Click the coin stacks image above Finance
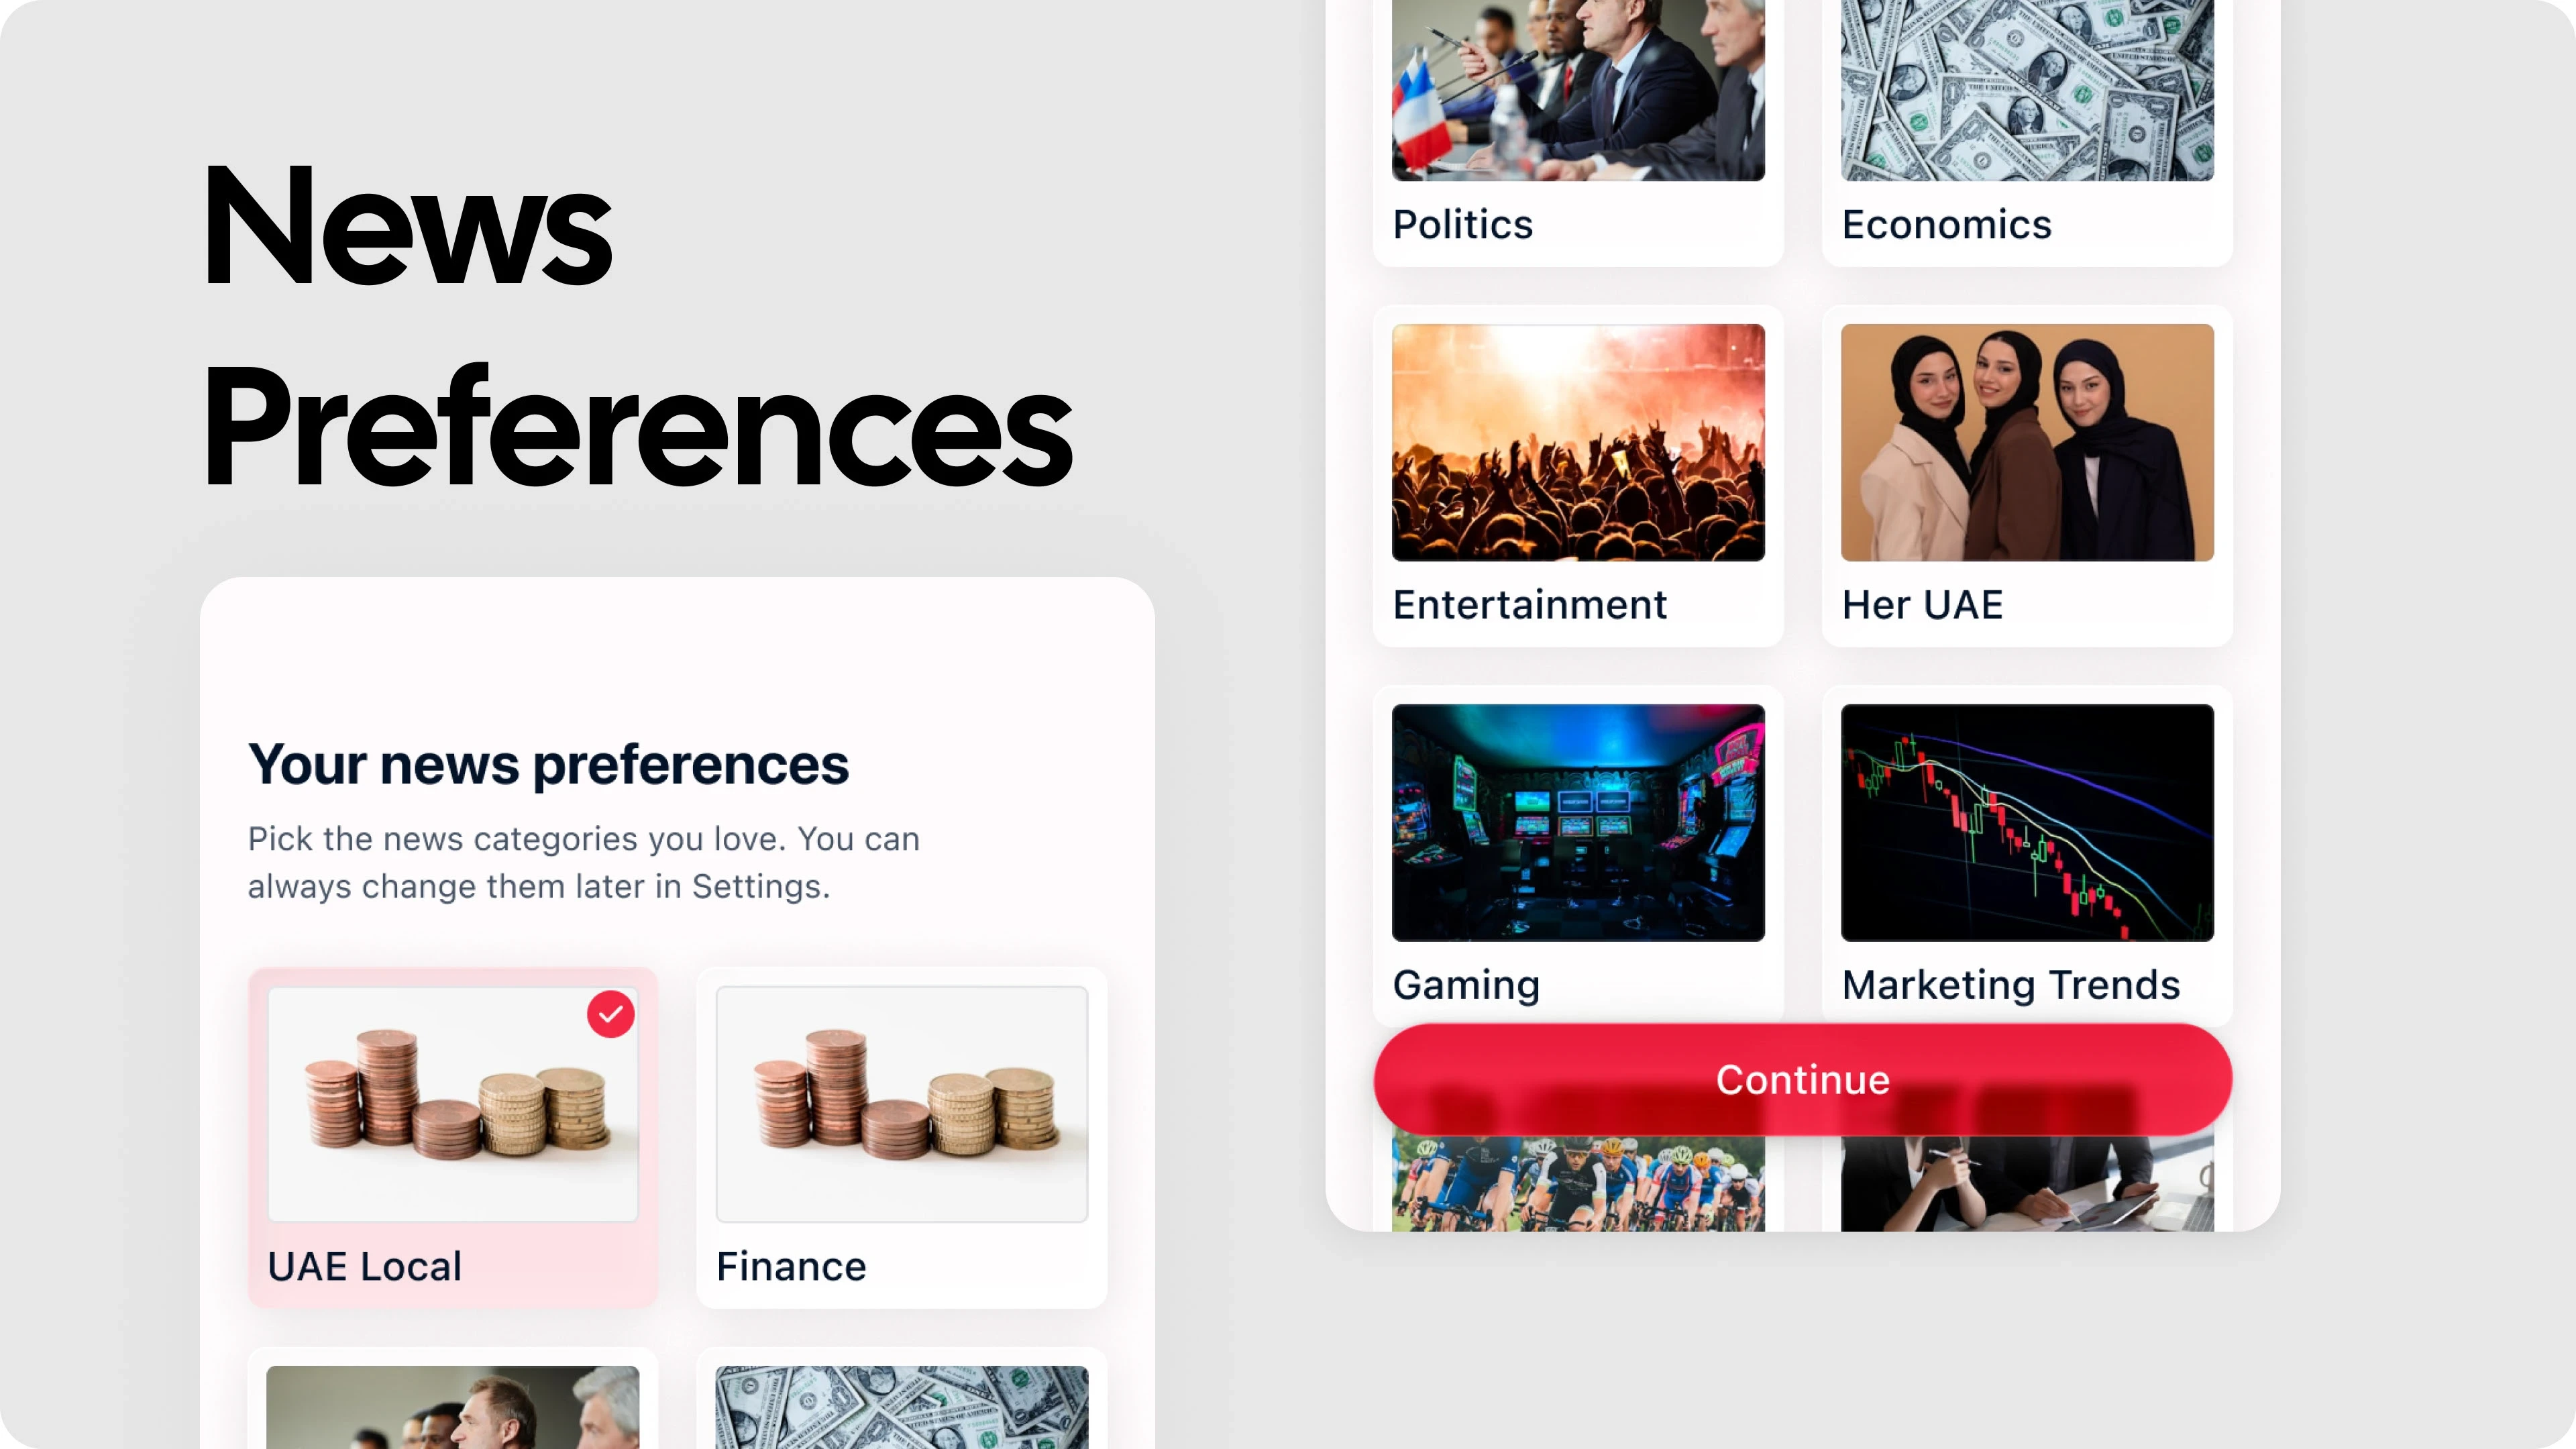Image resolution: width=2576 pixels, height=1449 pixels. pos(901,1103)
